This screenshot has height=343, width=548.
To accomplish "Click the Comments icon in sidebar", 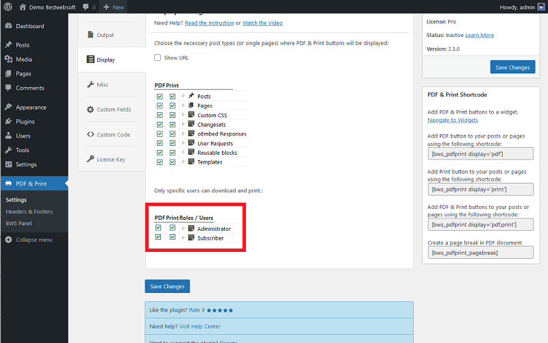I will [9, 88].
